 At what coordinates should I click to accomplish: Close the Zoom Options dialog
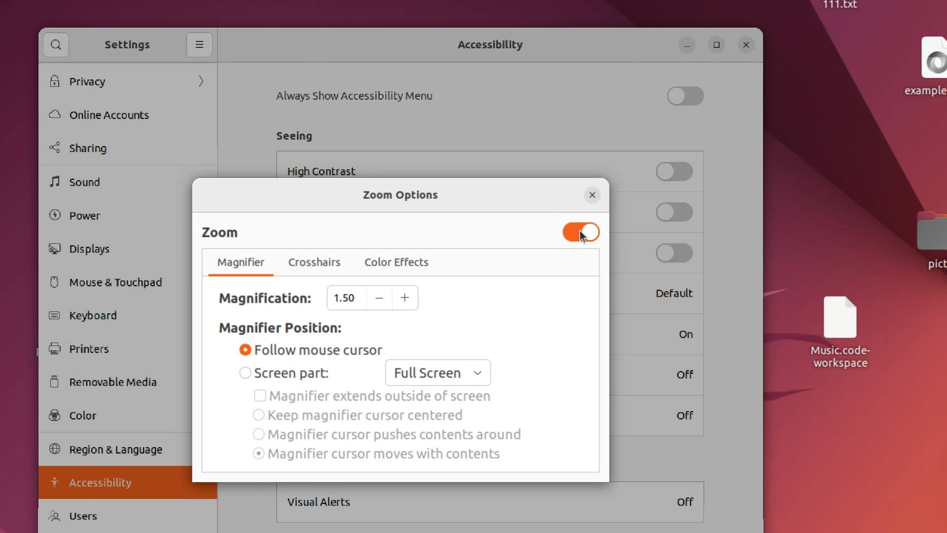[x=592, y=195]
